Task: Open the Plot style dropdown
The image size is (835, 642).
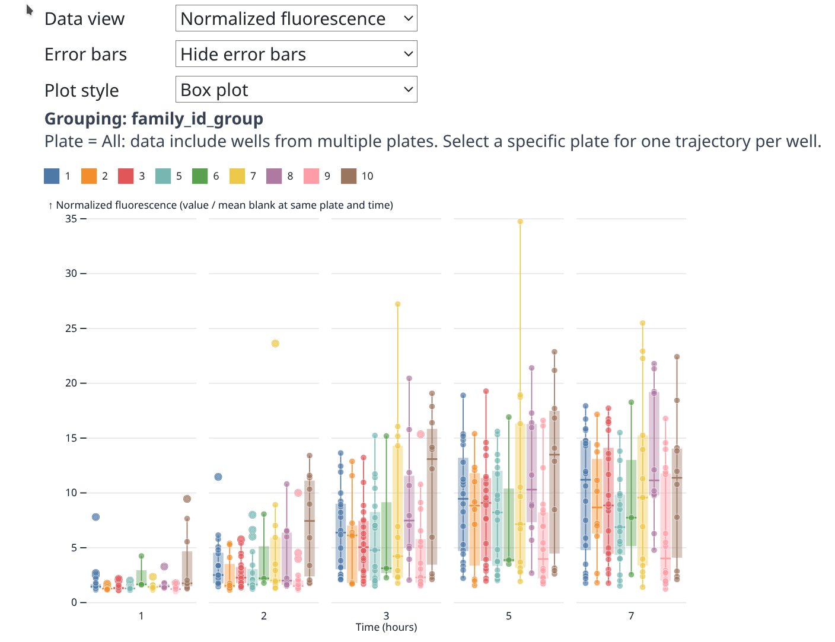Action: [x=296, y=90]
